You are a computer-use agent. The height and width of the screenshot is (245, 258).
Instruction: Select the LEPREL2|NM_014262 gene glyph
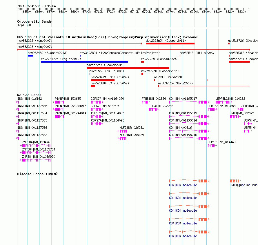coord(224,102)
